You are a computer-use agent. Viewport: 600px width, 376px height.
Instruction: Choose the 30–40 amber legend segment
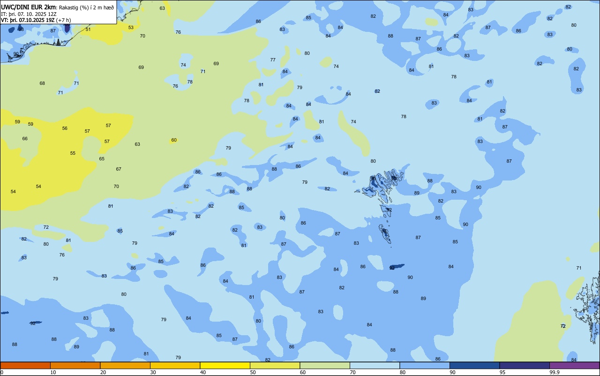tap(175, 365)
